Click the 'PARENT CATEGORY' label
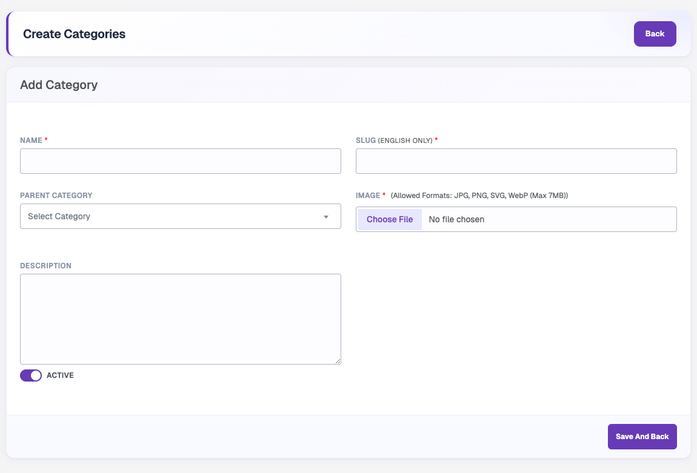Image resolution: width=697 pixels, height=473 pixels. coord(56,196)
